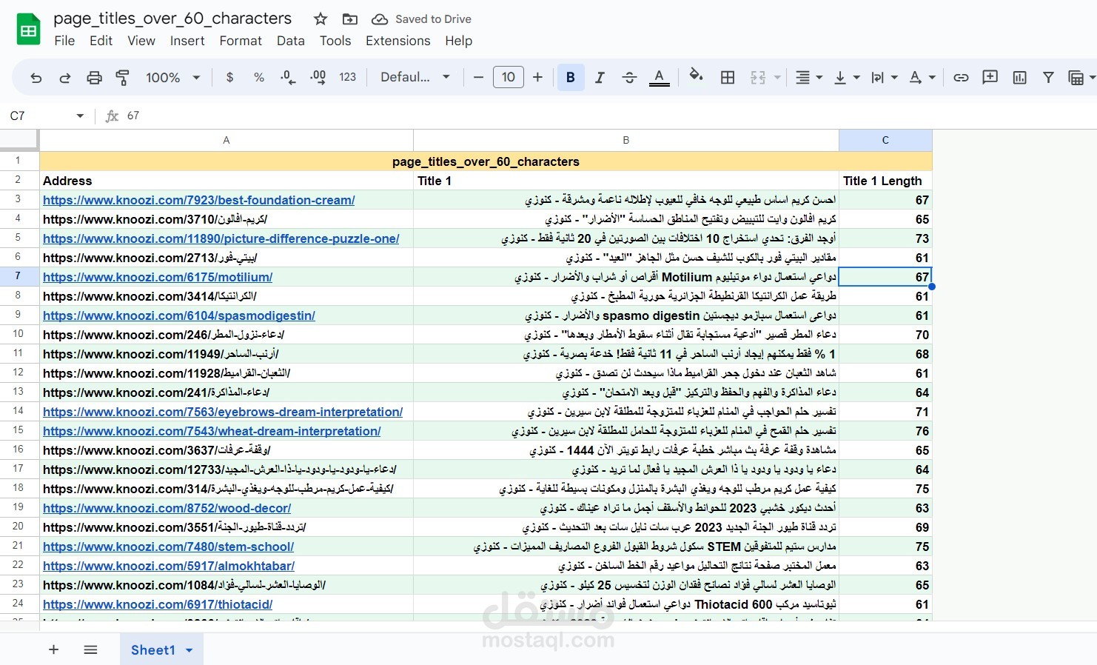The width and height of the screenshot is (1097, 665).
Task: Open the Format menu
Action: click(241, 41)
